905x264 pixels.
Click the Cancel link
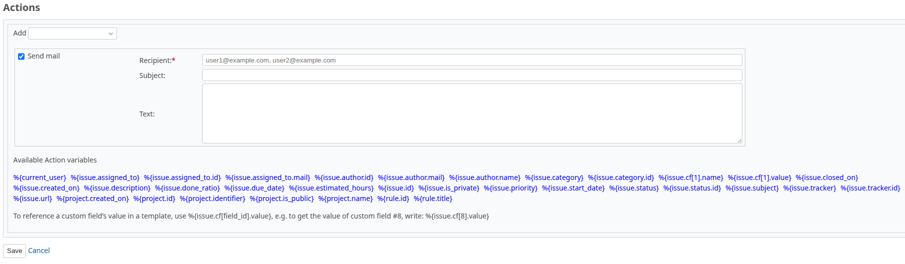39,250
